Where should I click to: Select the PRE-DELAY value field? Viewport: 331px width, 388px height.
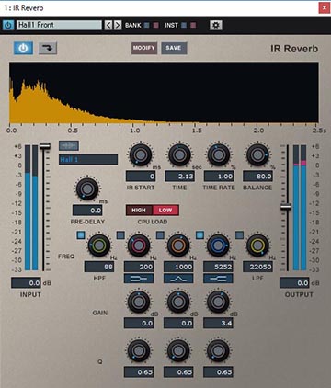pos(87,211)
